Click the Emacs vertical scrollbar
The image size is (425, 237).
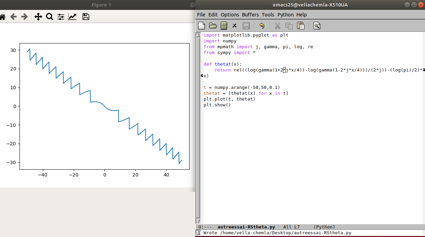coord(198,127)
